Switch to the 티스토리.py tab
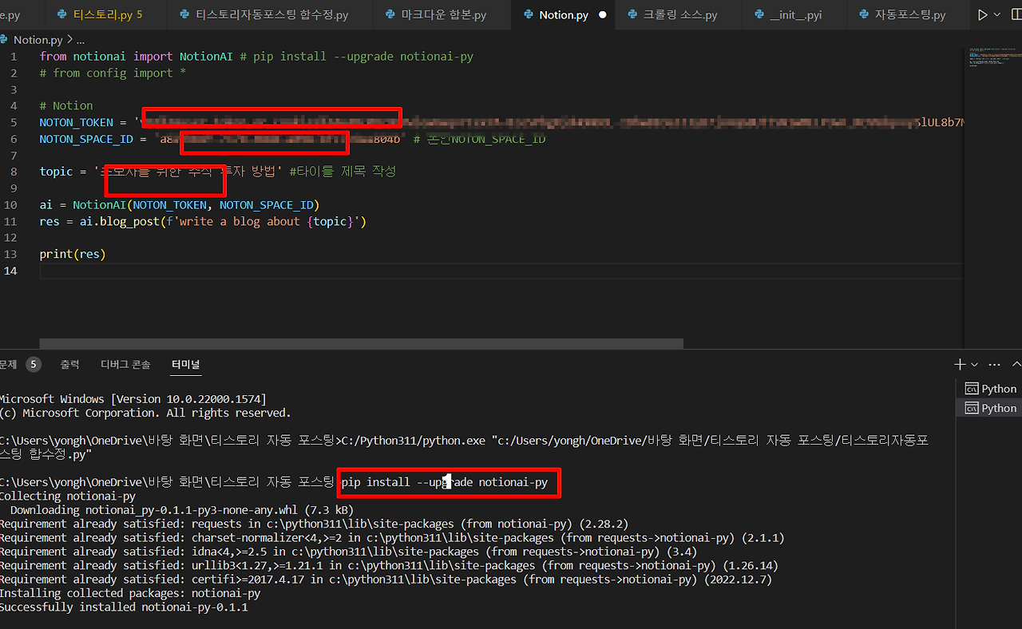The width and height of the screenshot is (1022, 629). pyautogui.click(x=108, y=15)
